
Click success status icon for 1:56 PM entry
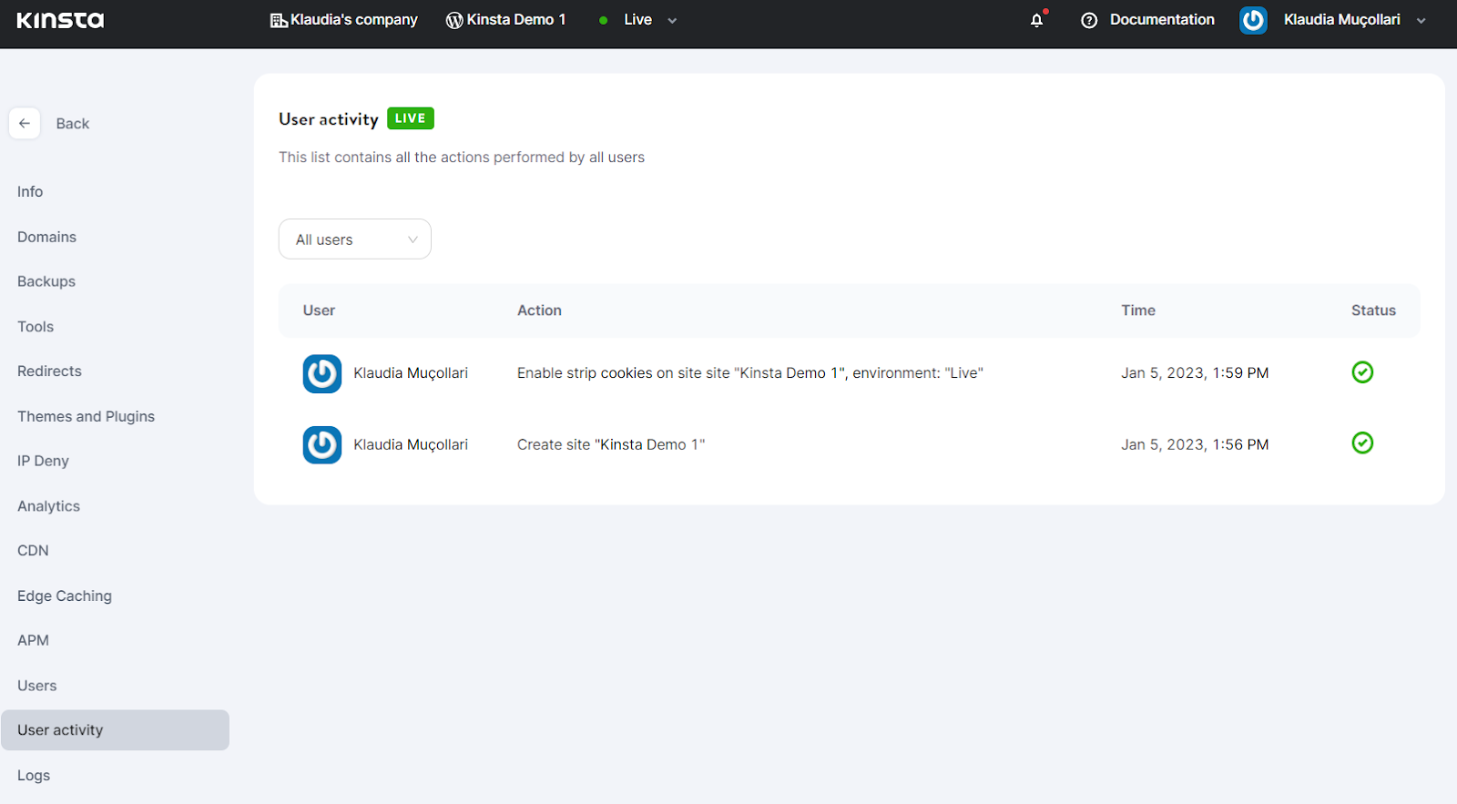point(1362,443)
